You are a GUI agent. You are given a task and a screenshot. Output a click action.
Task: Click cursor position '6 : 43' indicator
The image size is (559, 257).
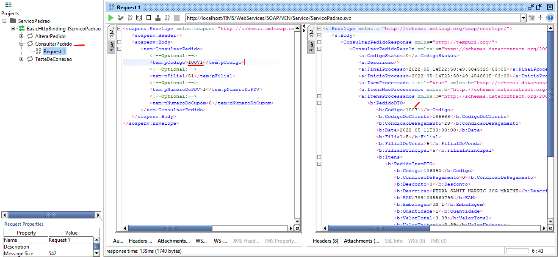coord(538,251)
